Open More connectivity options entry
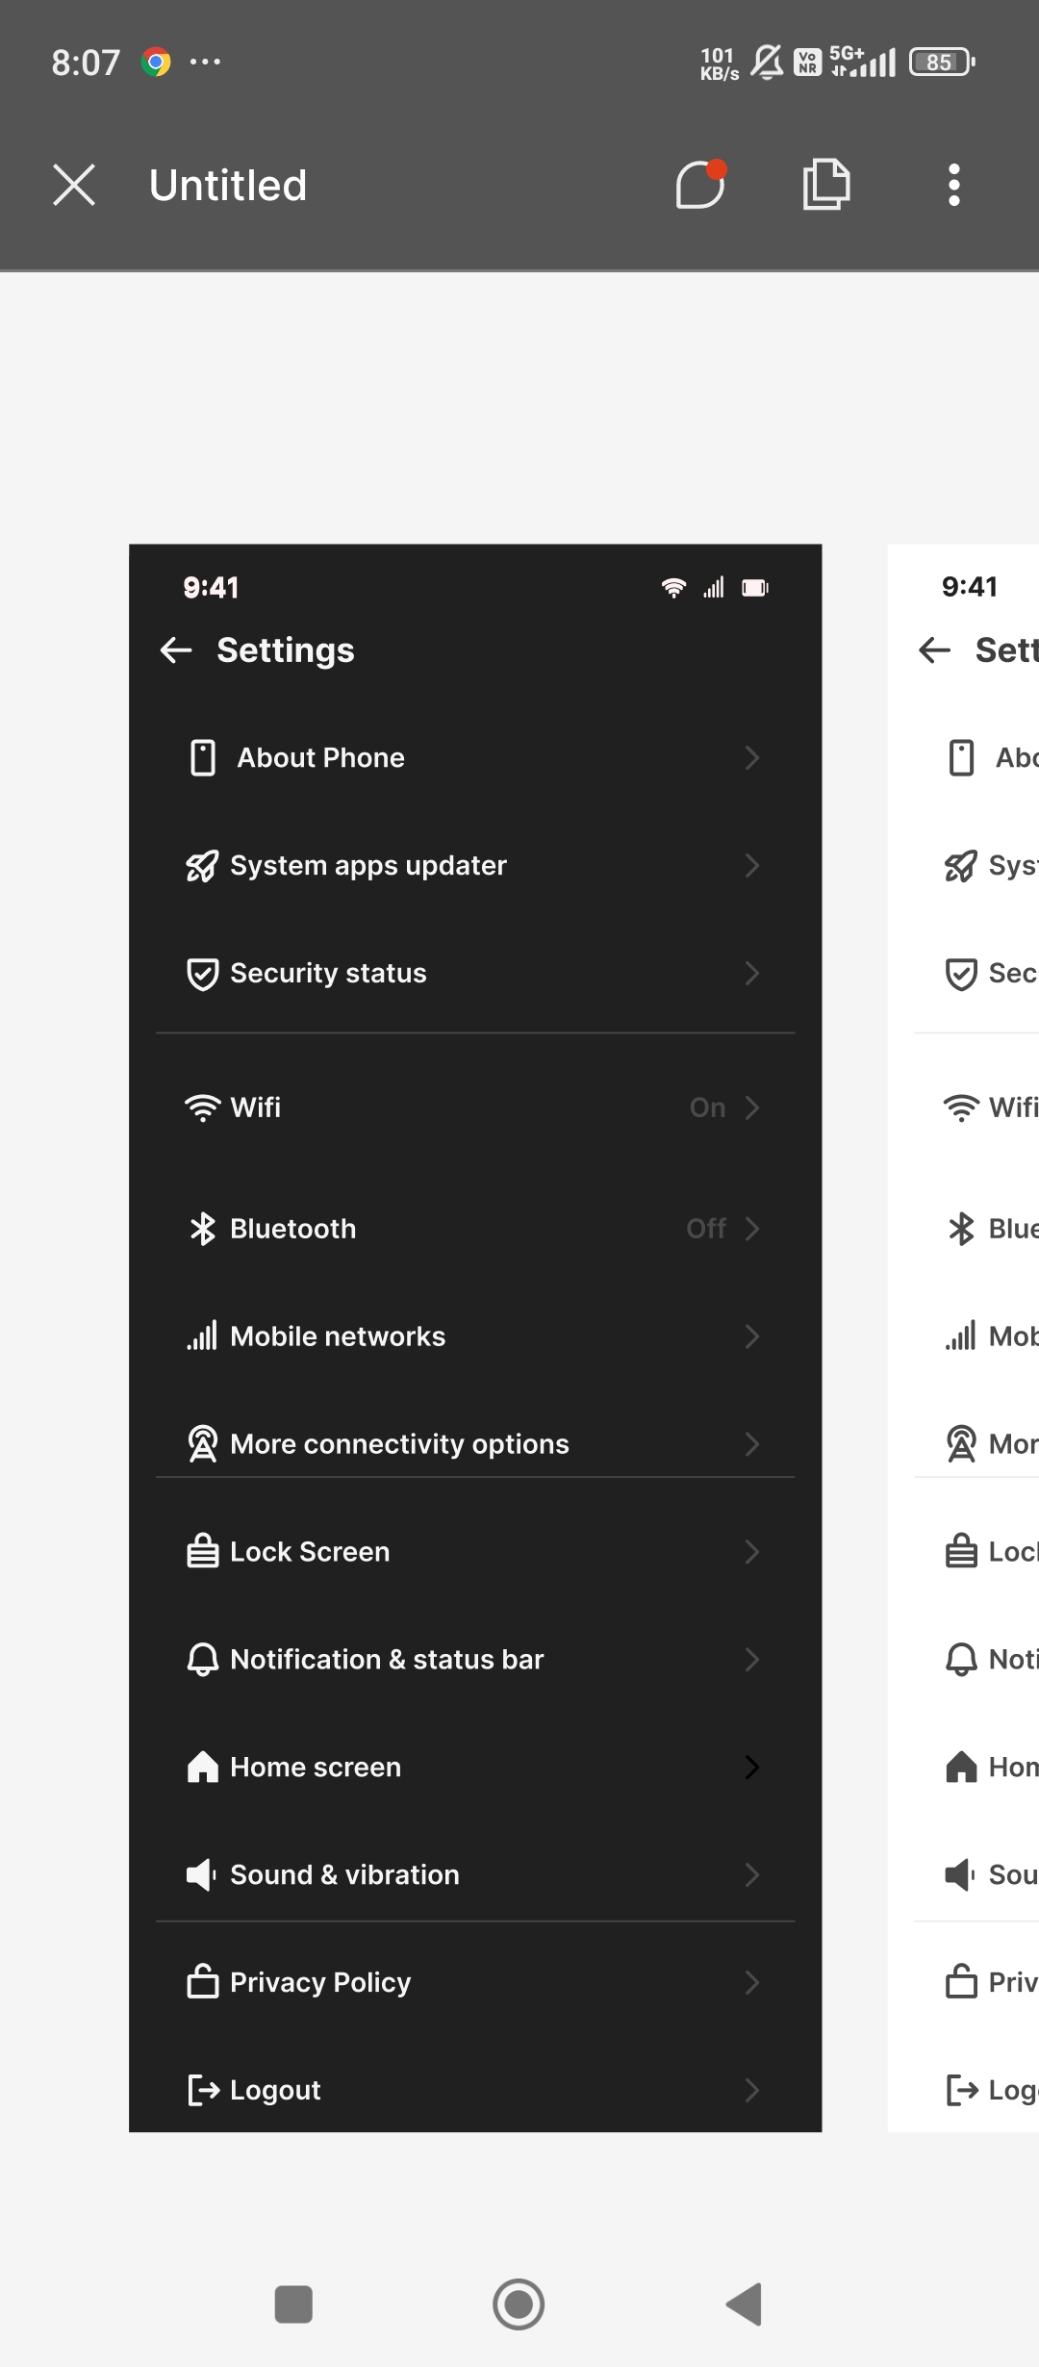The width and height of the screenshot is (1039, 2367). click(x=475, y=1444)
